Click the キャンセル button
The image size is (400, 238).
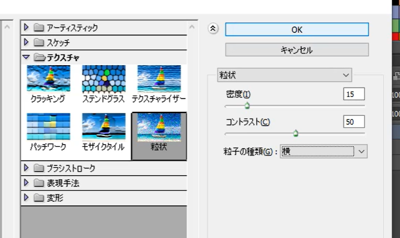[296, 50]
